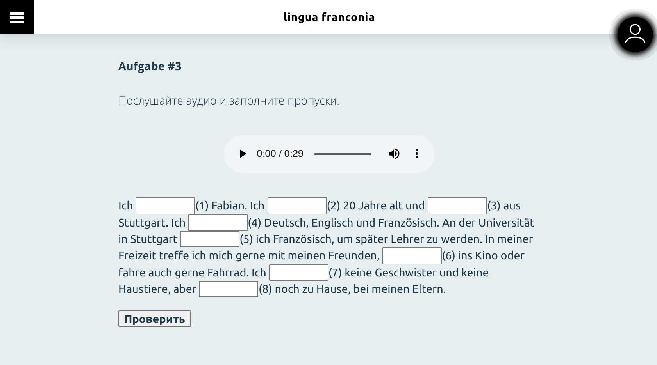Play the audio recording

pos(243,154)
